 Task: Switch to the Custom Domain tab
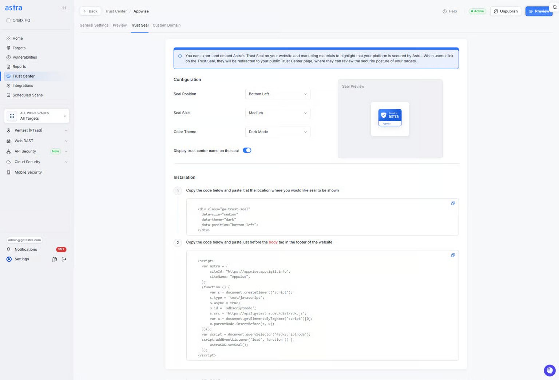click(166, 25)
